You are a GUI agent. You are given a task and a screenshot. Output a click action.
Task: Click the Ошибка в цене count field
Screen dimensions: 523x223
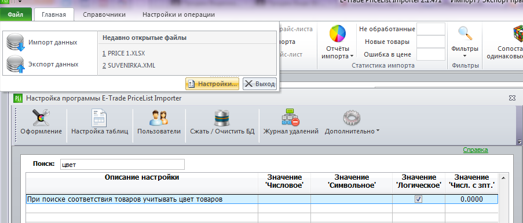point(431,54)
